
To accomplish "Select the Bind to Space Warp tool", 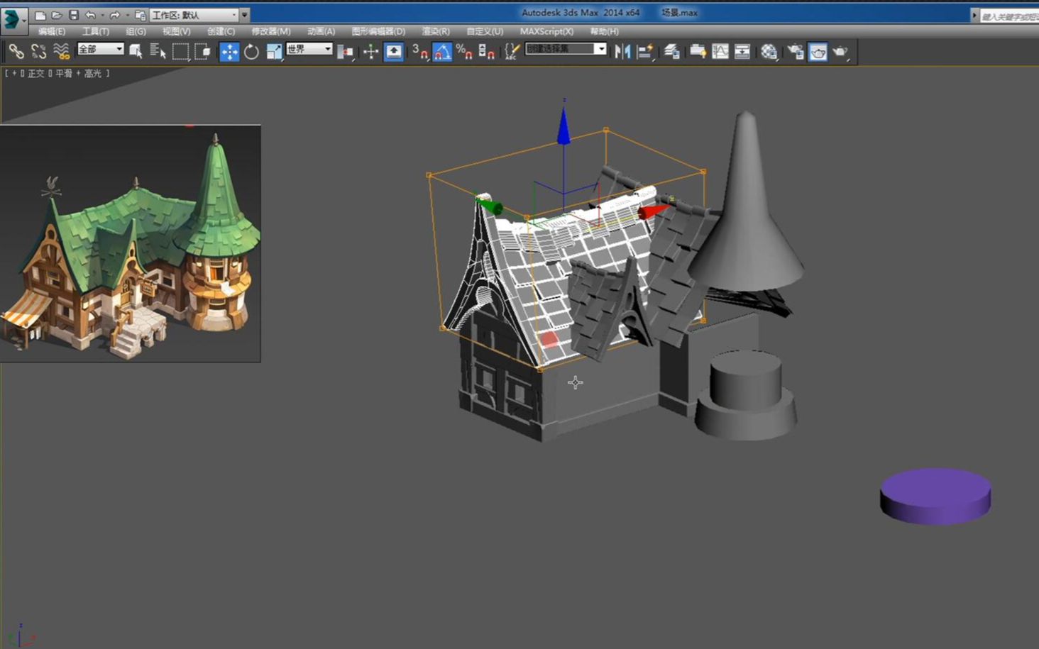I will pyautogui.click(x=62, y=51).
